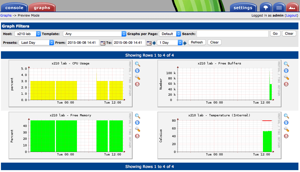This screenshot has height=172, width=300.
Task: Open the console tab
Action: [x=14, y=8]
